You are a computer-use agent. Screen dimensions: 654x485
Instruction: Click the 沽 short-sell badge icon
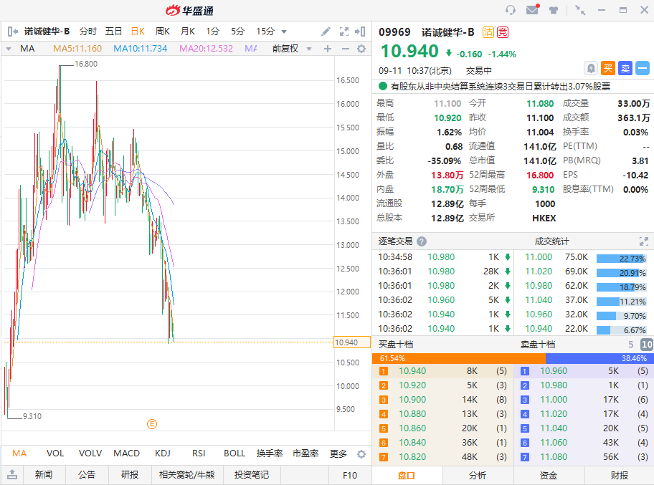click(x=488, y=32)
